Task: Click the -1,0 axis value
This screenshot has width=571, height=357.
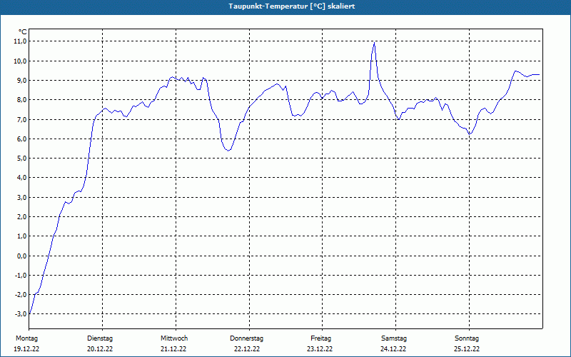Action: pos(21,275)
